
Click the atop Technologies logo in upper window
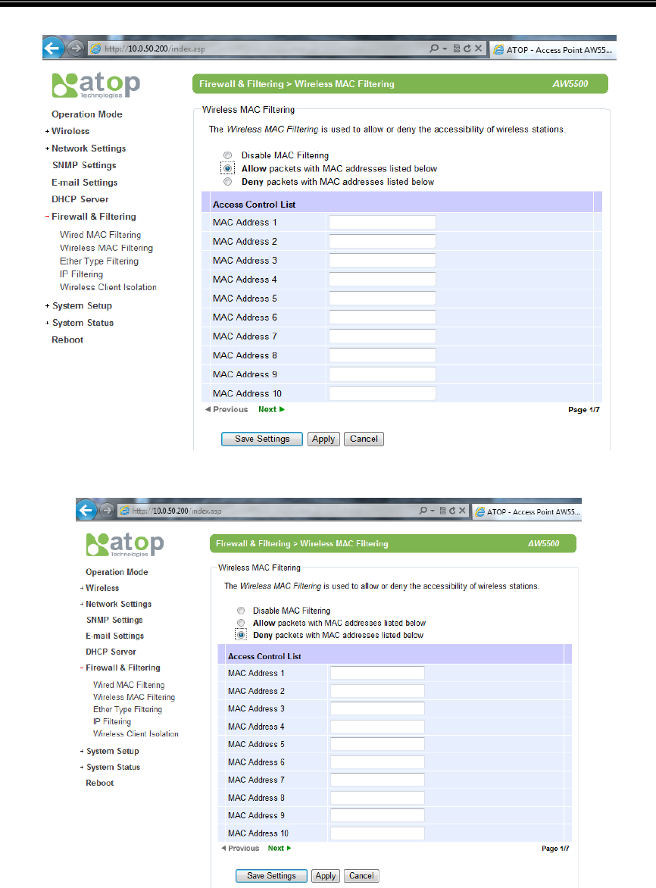96,85
